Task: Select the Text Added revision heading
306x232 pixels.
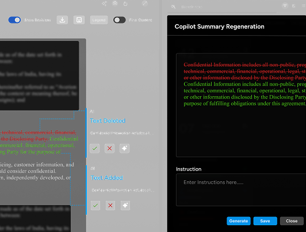Action: coord(107,178)
